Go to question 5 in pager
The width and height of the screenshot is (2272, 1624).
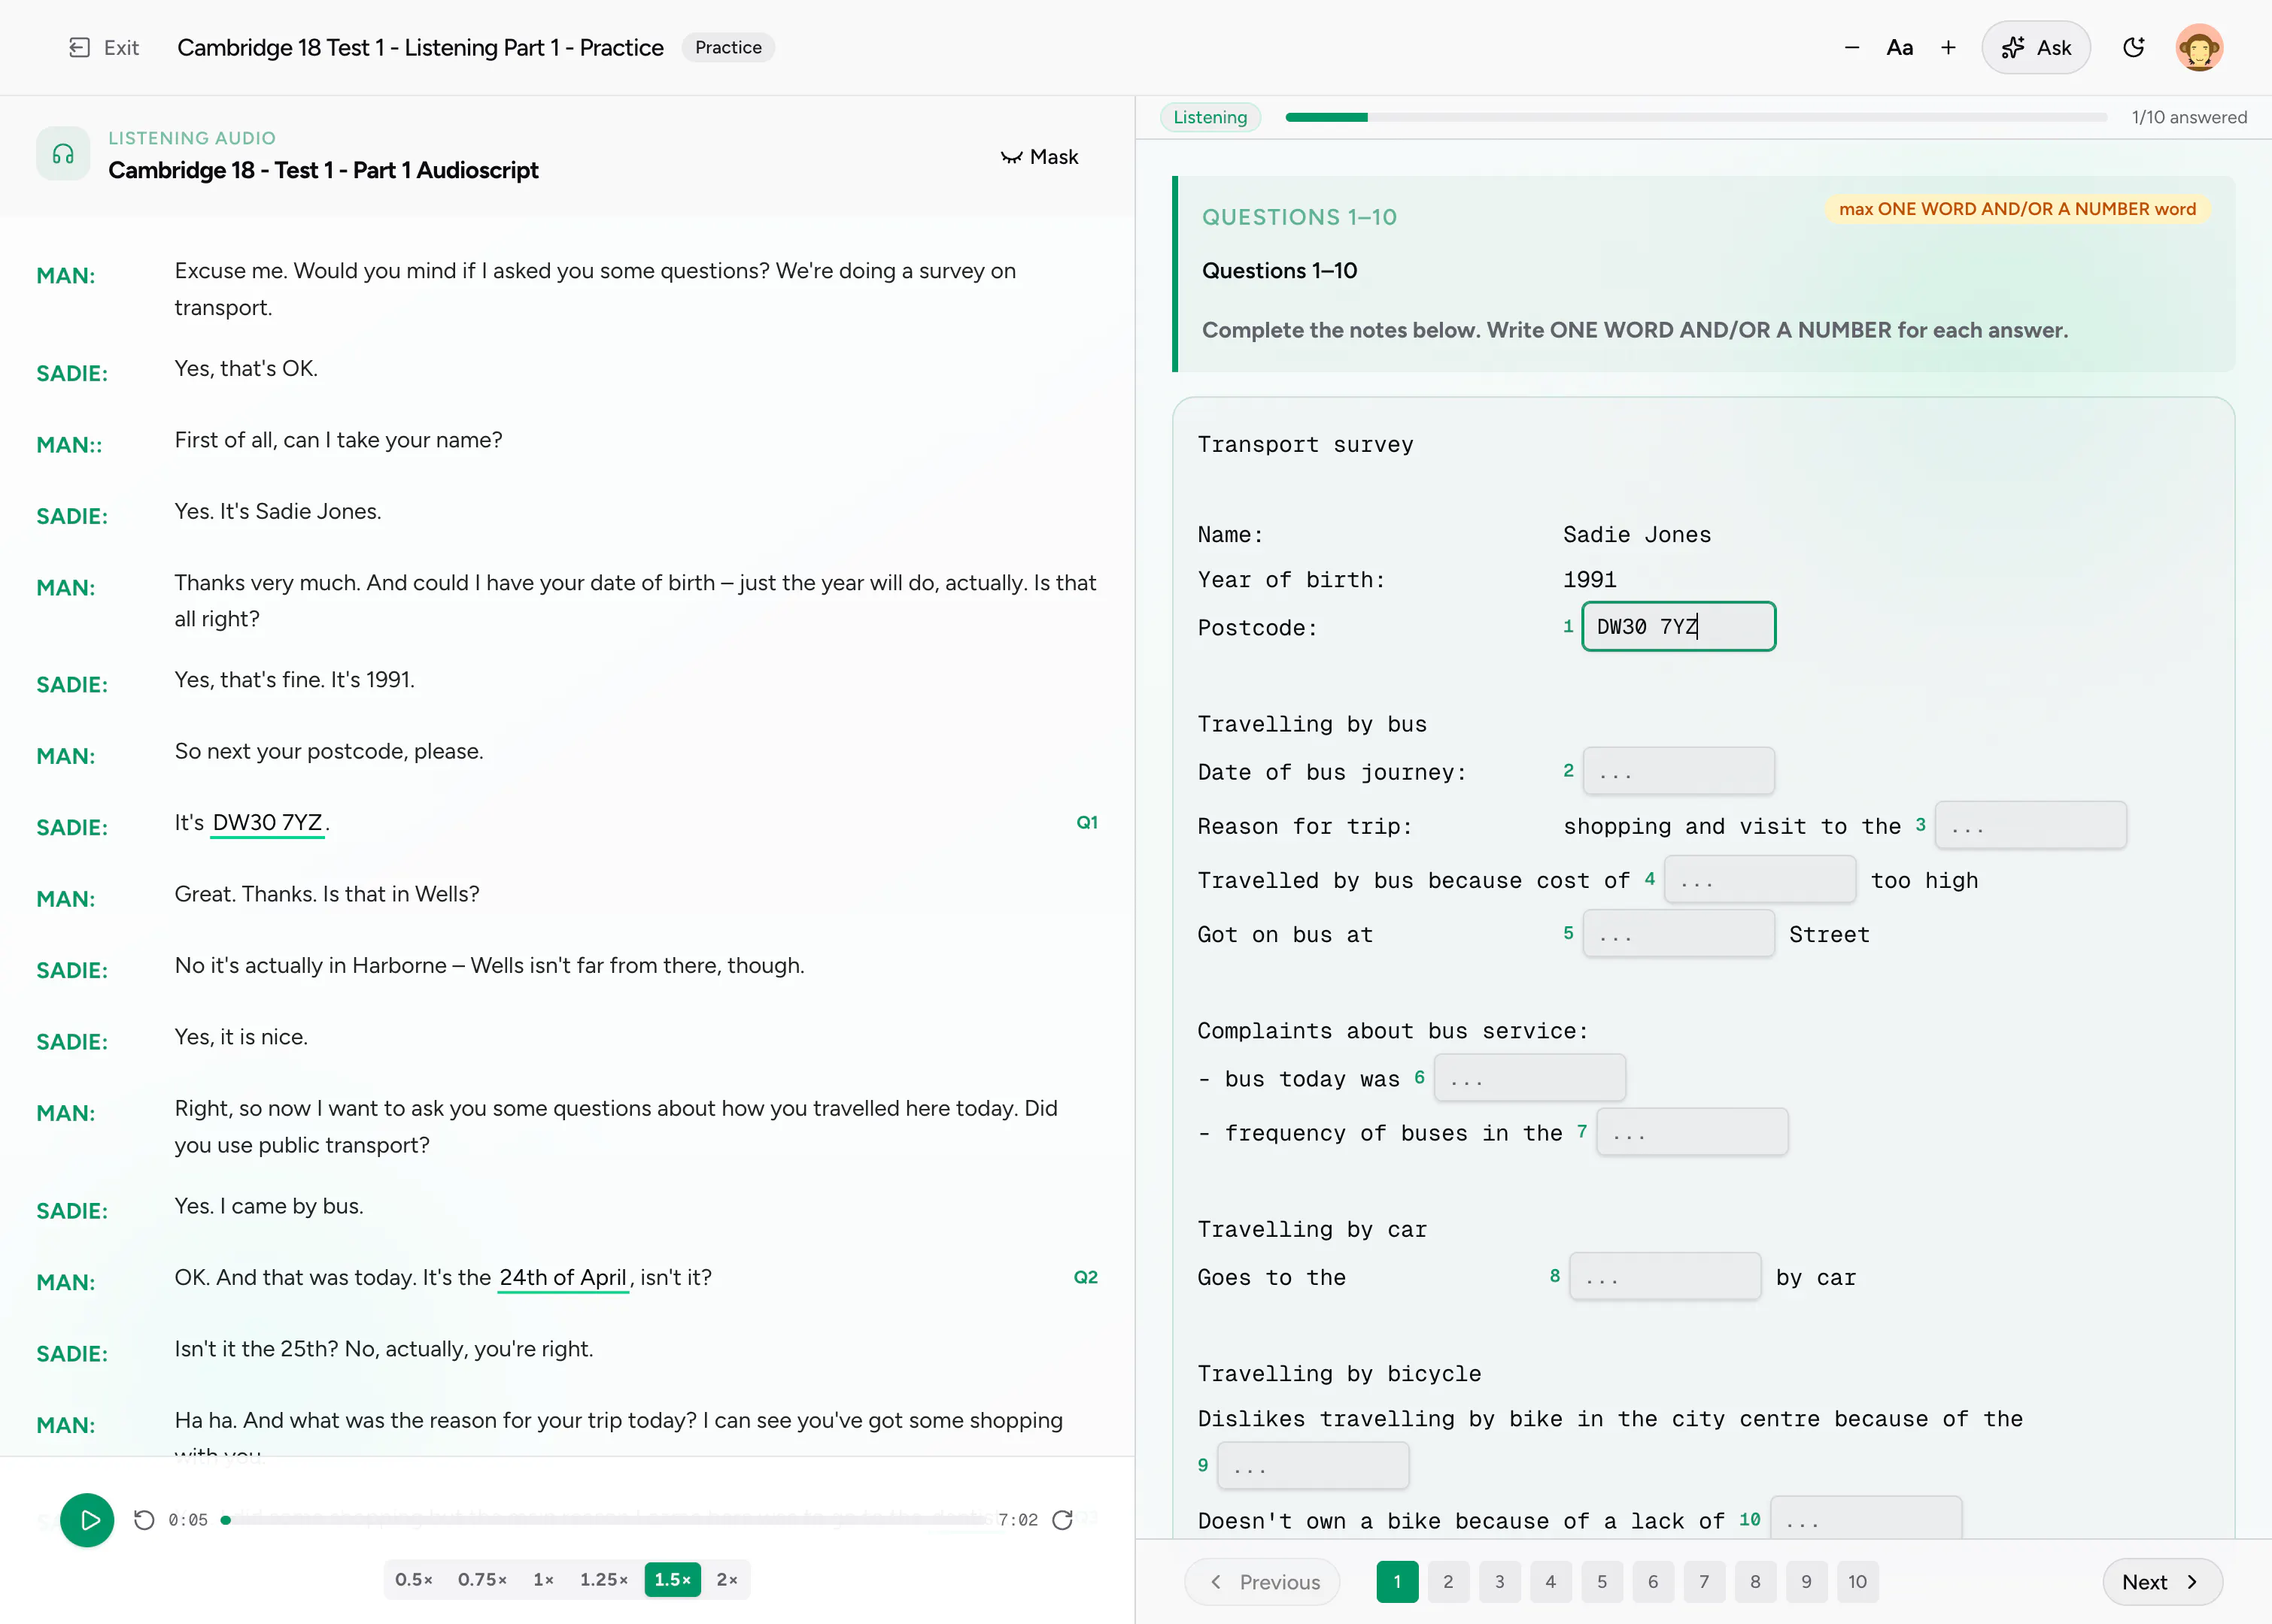click(1602, 1582)
